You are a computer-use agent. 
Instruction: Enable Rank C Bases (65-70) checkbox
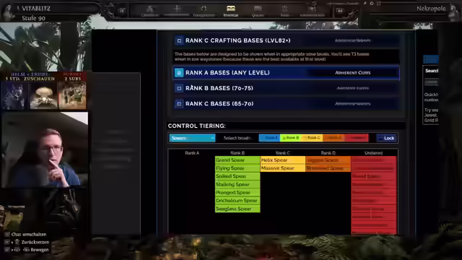click(x=179, y=104)
